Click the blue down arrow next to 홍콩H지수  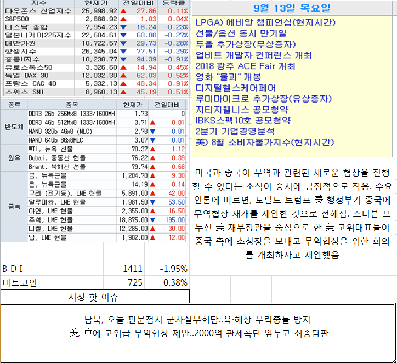[x=124, y=59]
